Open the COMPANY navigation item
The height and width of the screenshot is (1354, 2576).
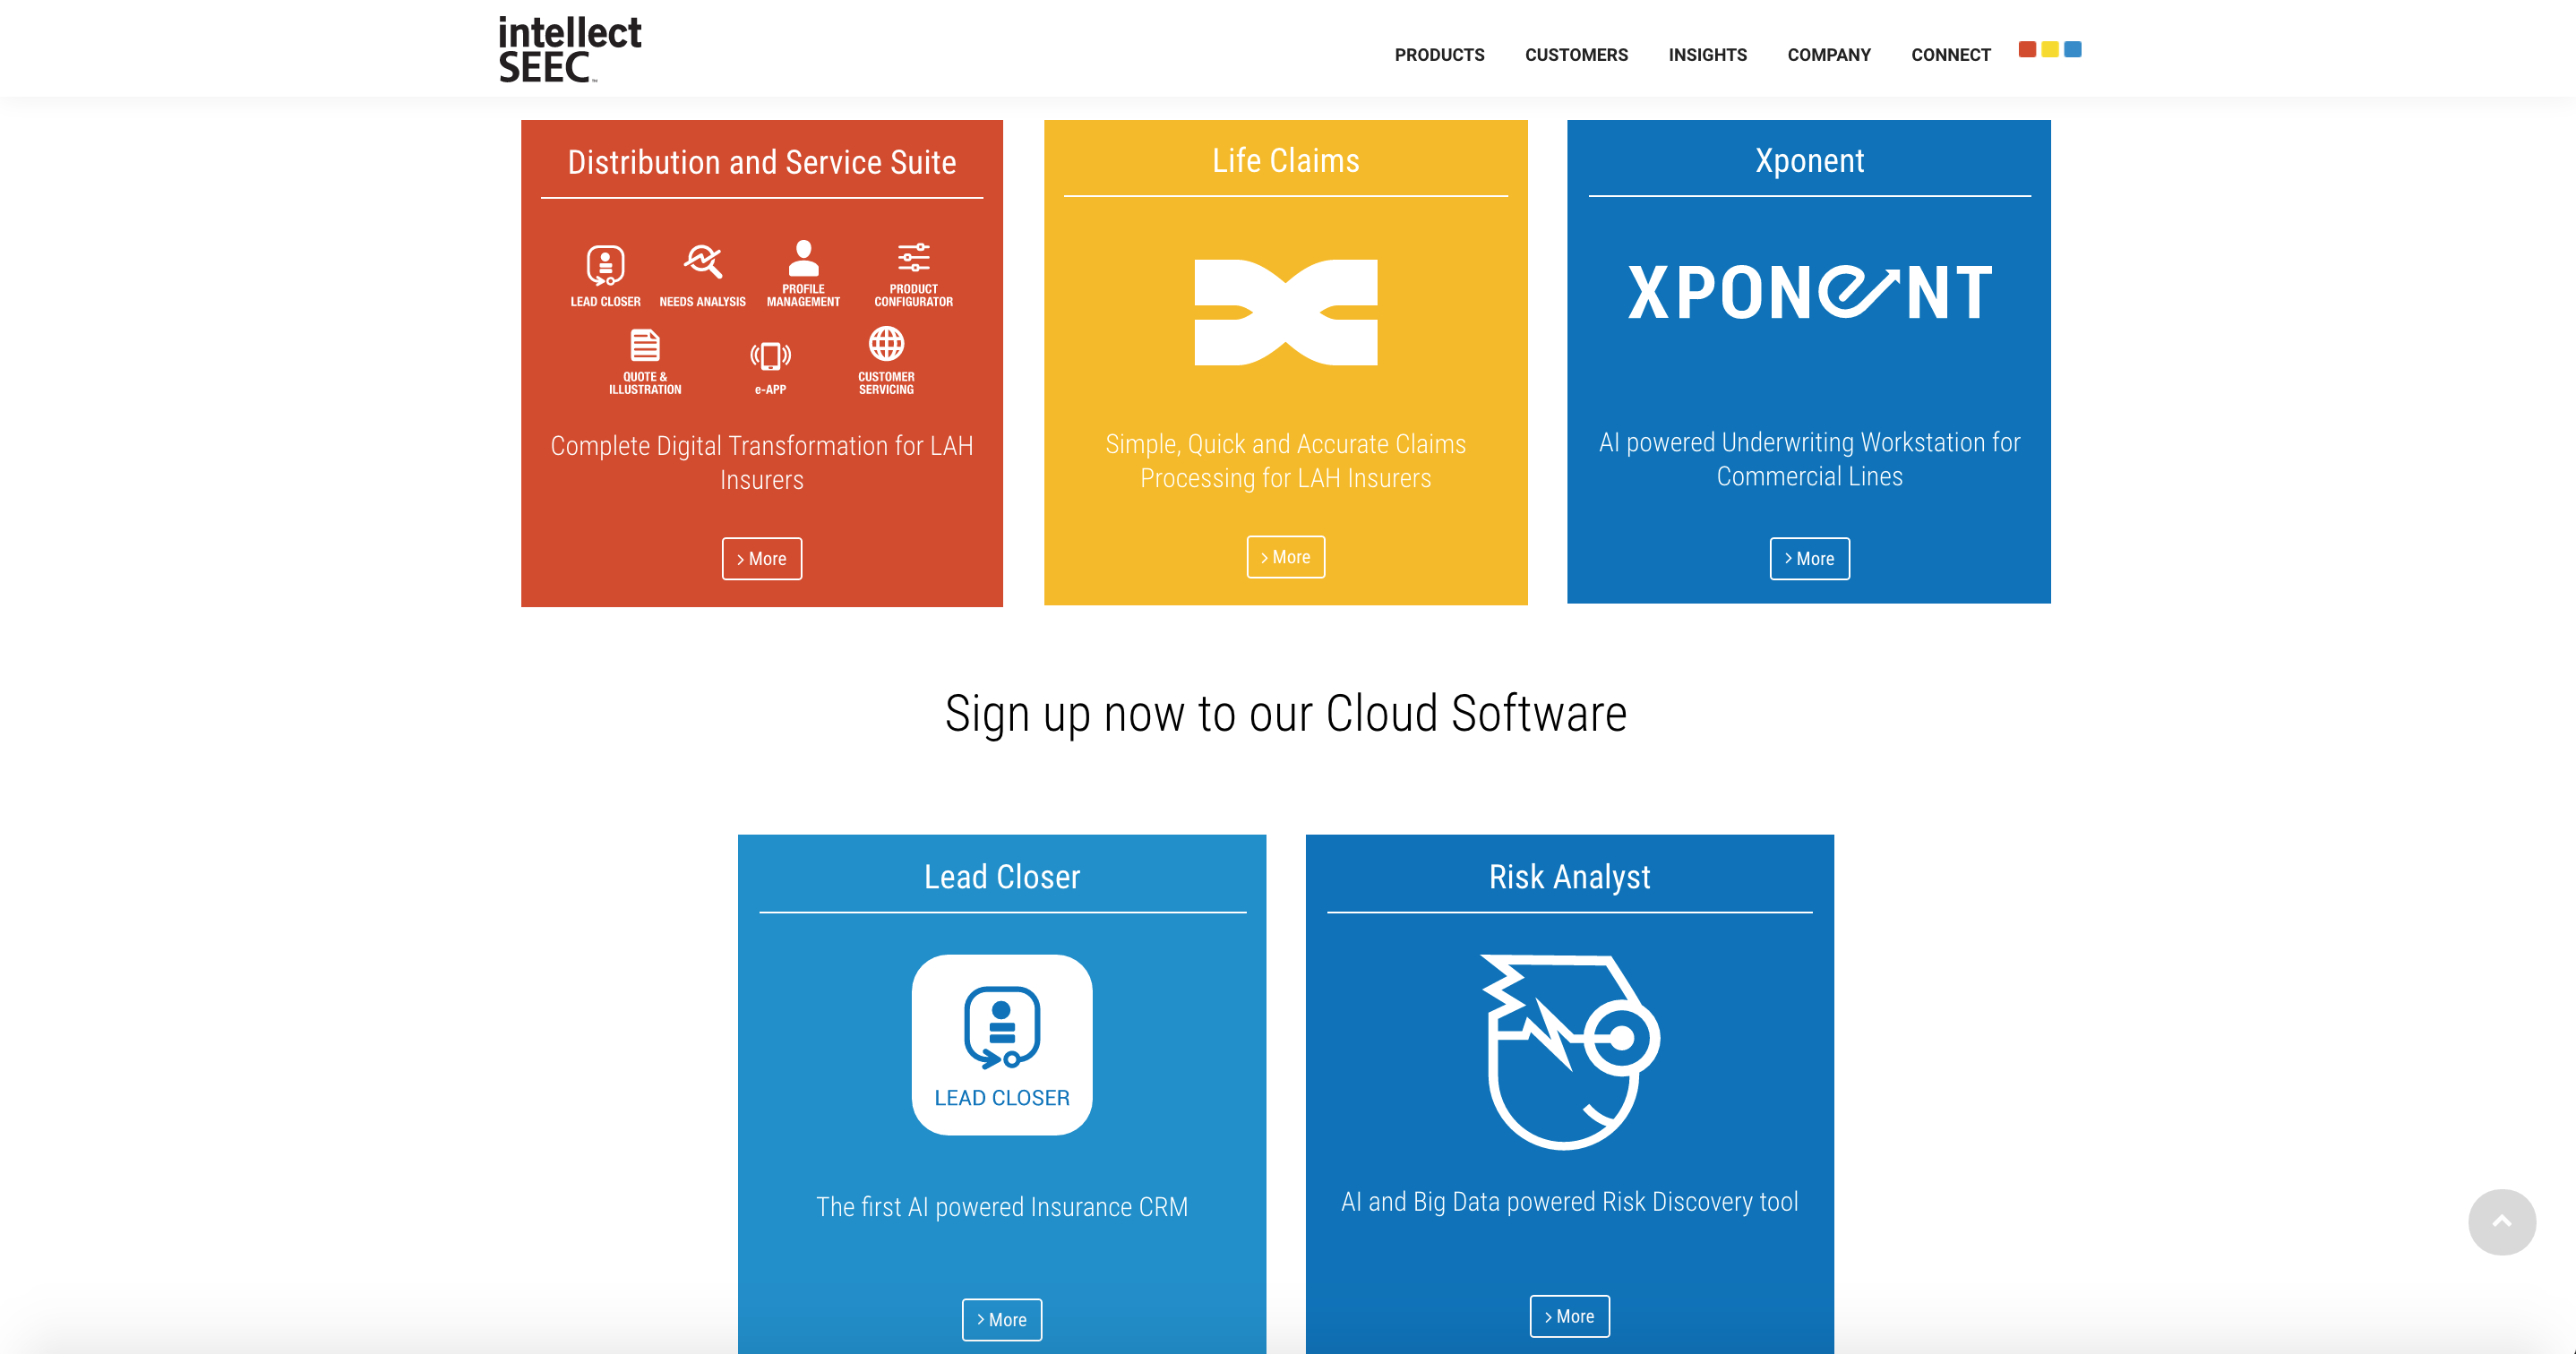[x=1828, y=55]
